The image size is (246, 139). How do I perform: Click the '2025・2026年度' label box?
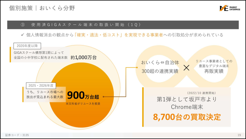click(x=41, y=85)
